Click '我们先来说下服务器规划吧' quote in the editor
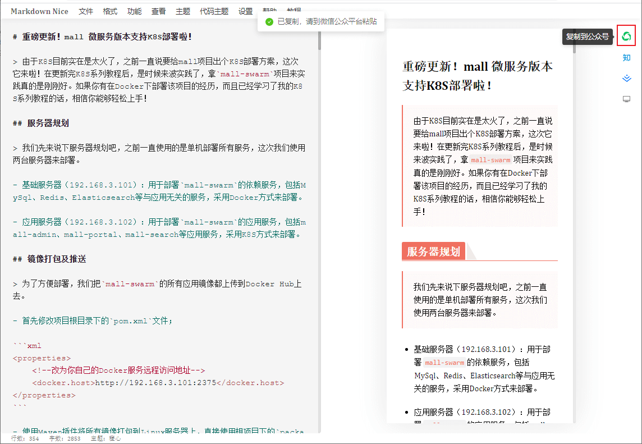Viewport: 642px width, 444px height. (159, 154)
